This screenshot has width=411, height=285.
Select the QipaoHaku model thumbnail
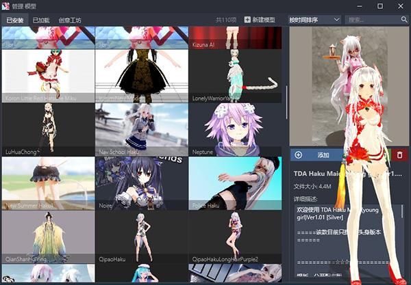coord(142,237)
